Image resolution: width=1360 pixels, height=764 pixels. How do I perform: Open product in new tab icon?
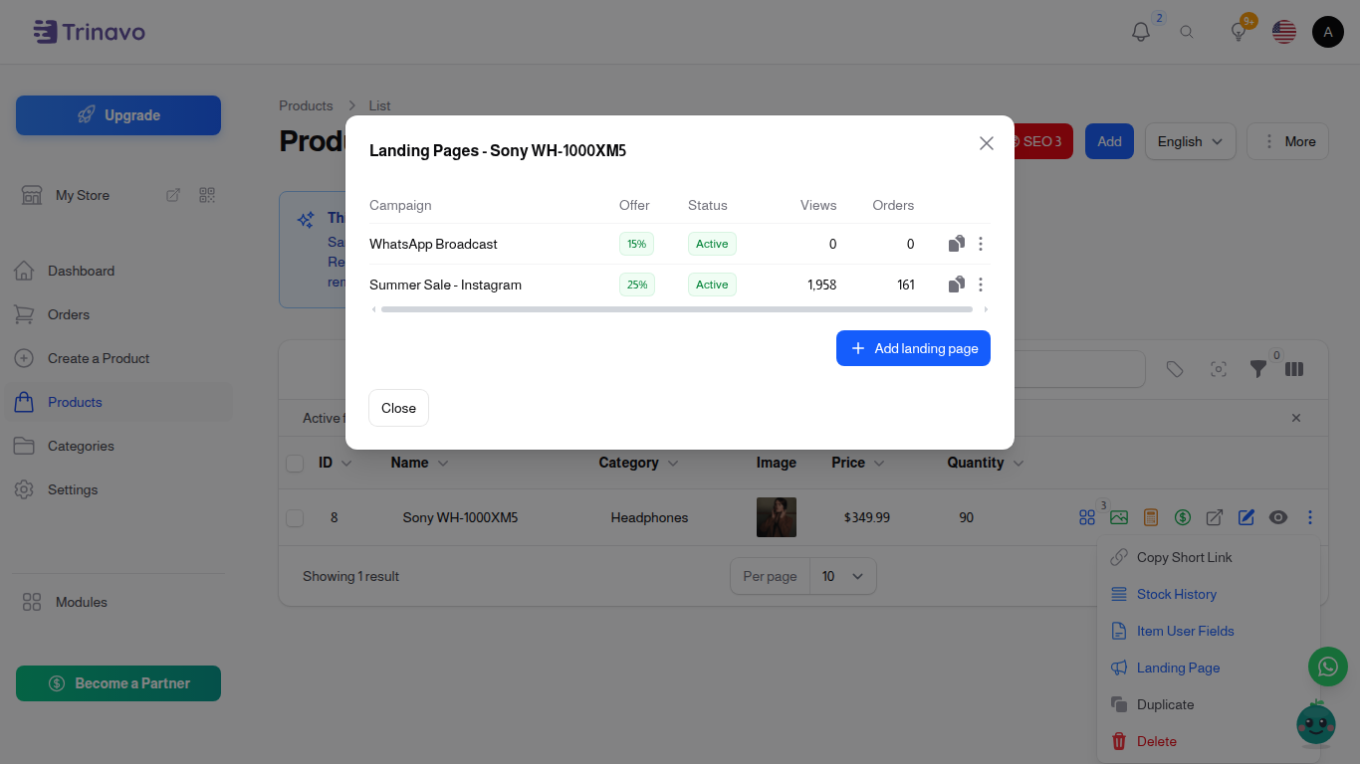(1215, 517)
